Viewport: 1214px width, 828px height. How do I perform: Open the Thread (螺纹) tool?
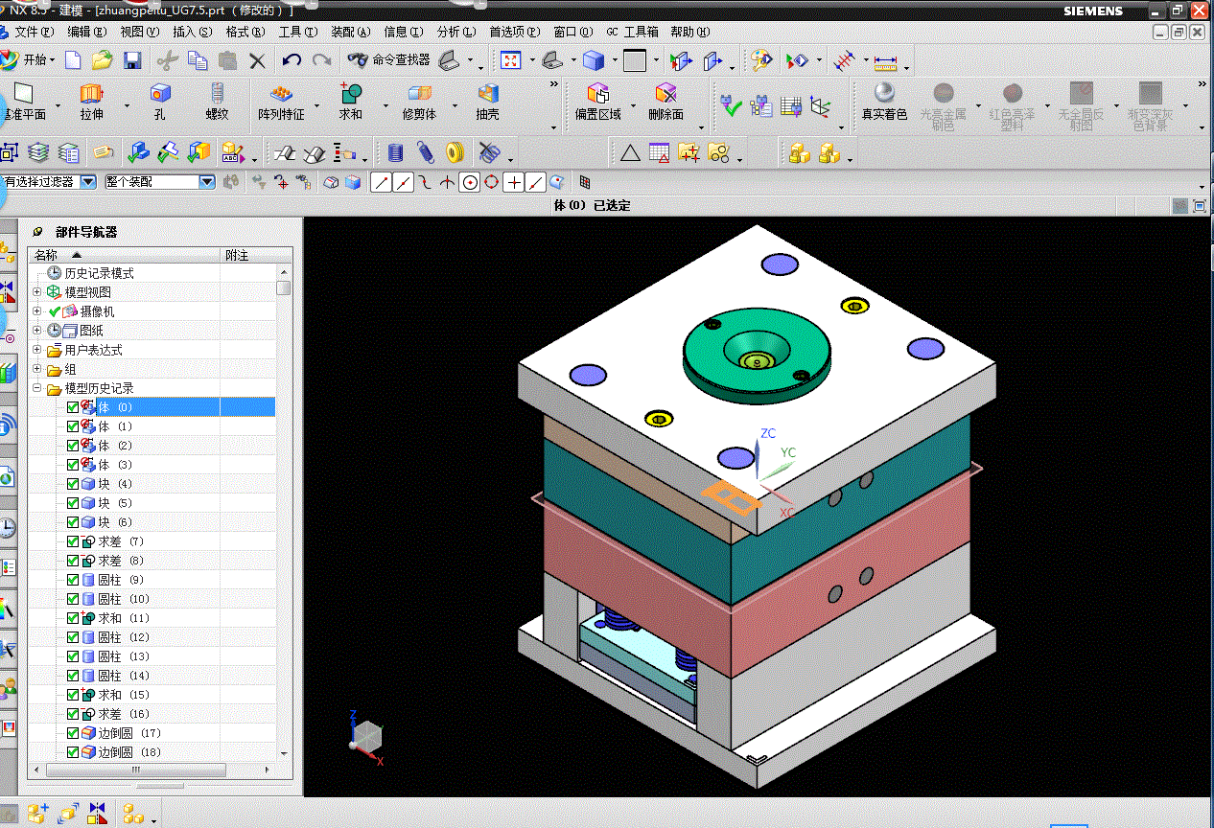217,94
